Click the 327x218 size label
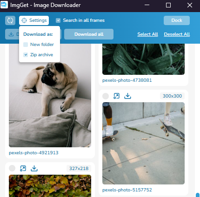This screenshot has height=197, width=200. [x=79, y=168]
